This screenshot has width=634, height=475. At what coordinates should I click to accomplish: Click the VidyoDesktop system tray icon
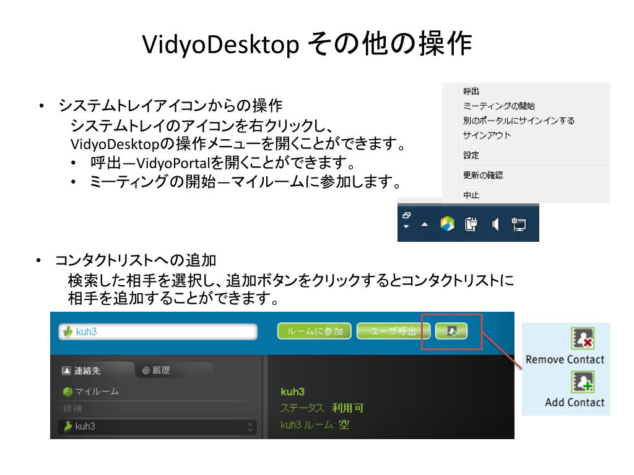(x=447, y=224)
